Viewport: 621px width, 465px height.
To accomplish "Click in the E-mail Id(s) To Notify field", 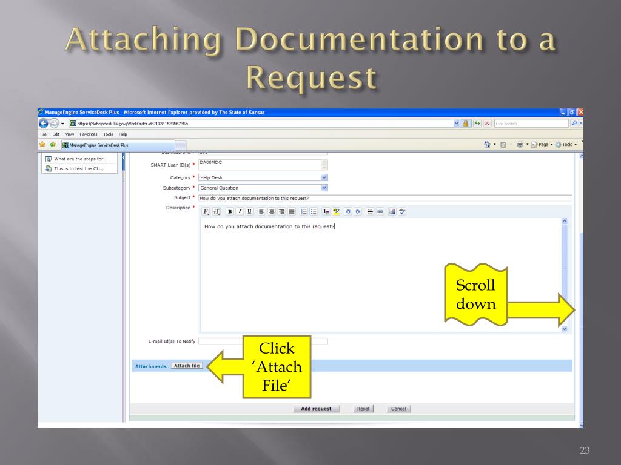I will [x=263, y=341].
